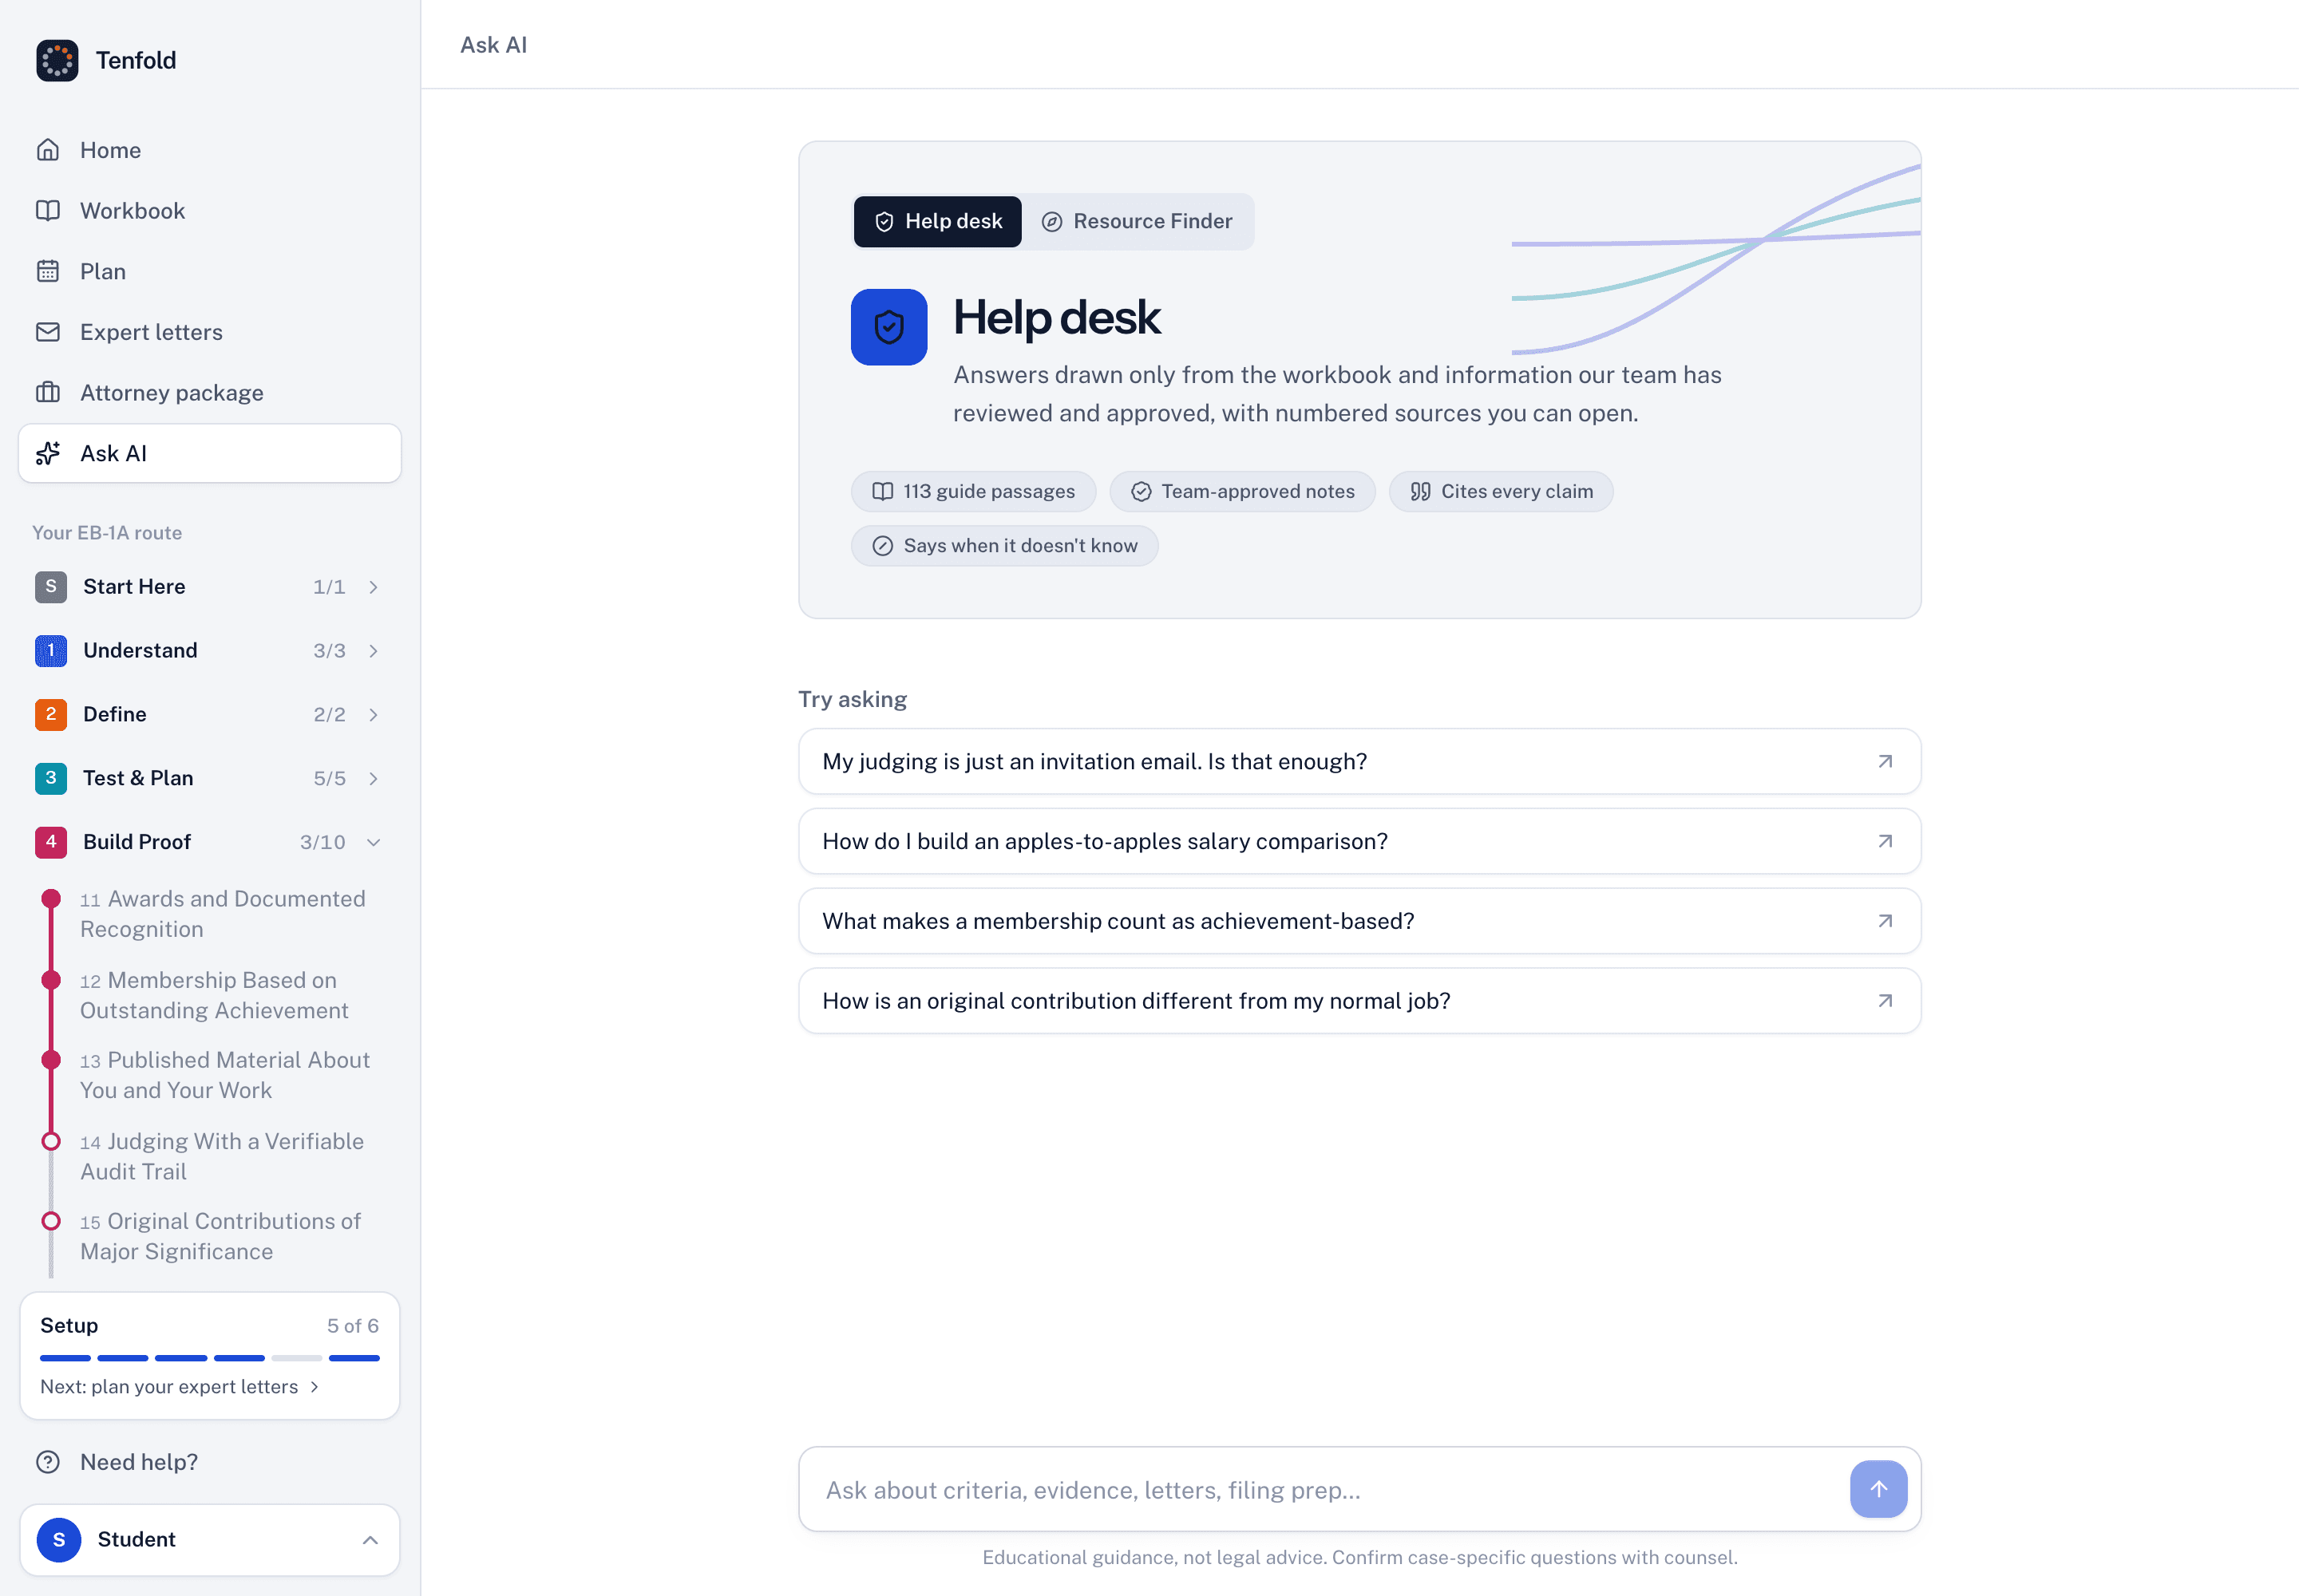The image size is (2299, 1596).
Task: Open 14 Judging With a Verifiable Audit Trail
Action: pos(222,1157)
